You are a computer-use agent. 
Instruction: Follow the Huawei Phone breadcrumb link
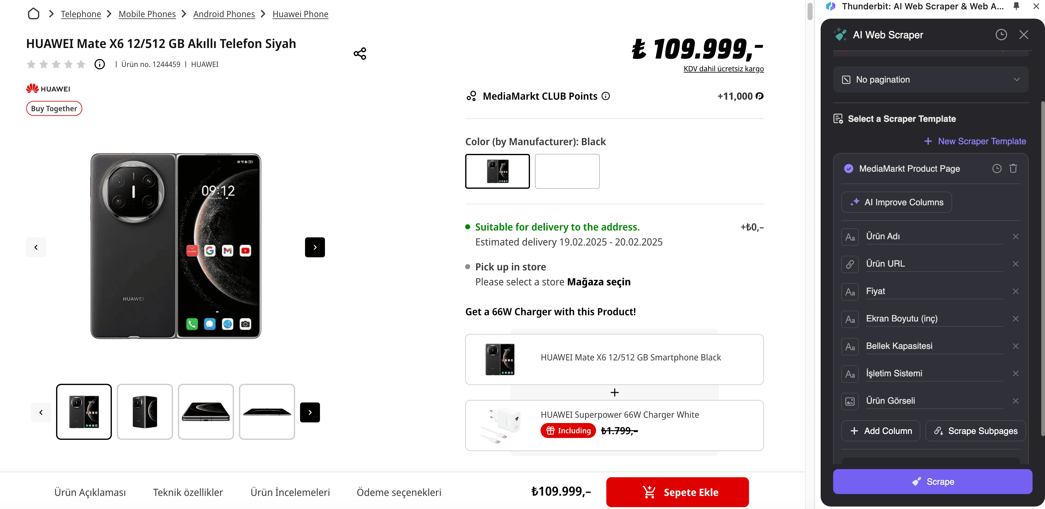click(300, 14)
